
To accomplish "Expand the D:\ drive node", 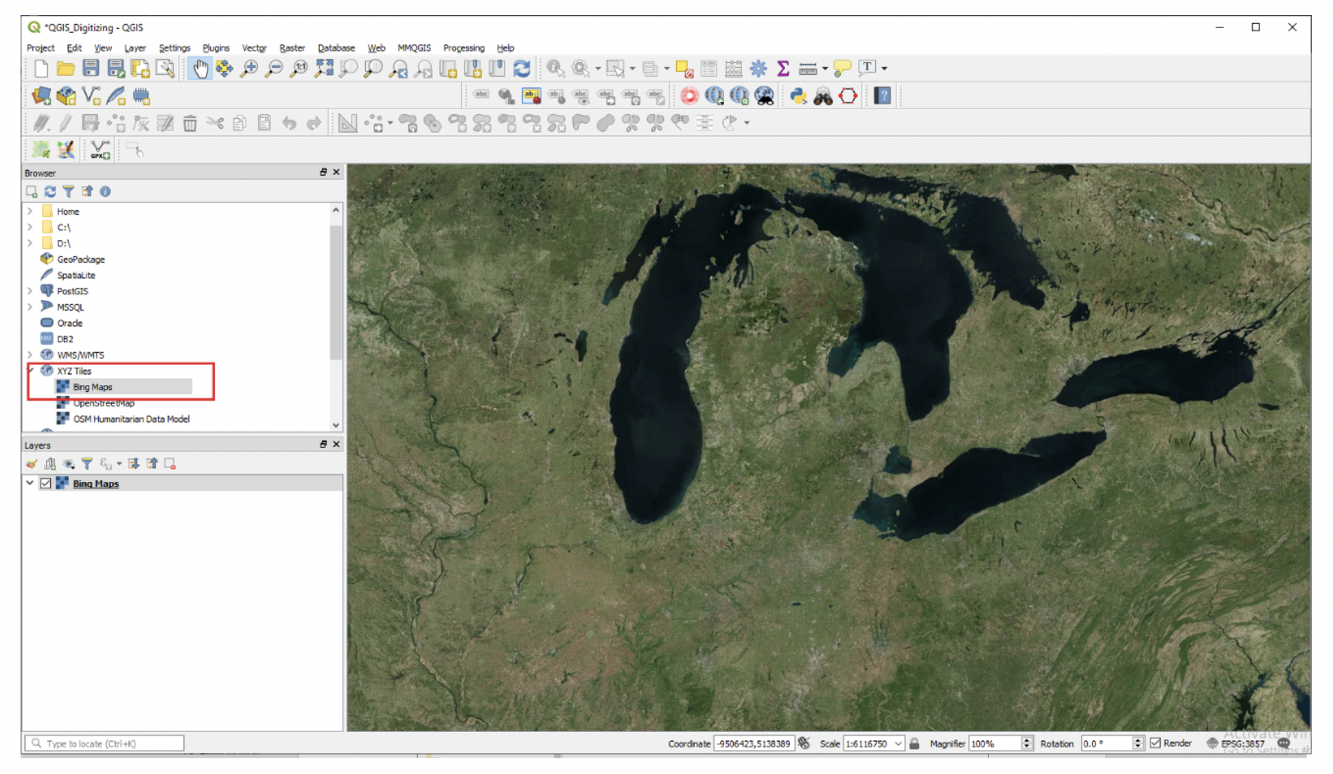I will pos(30,243).
